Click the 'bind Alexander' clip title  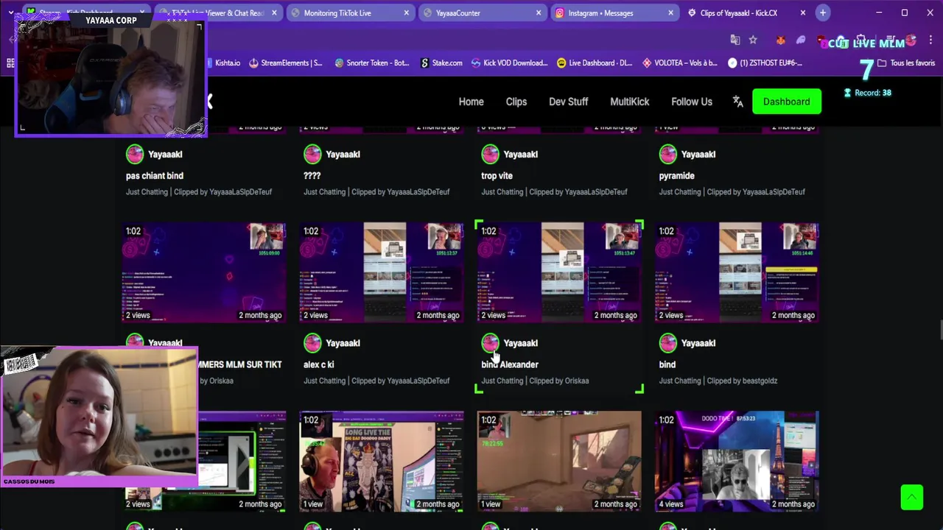(x=510, y=364)
